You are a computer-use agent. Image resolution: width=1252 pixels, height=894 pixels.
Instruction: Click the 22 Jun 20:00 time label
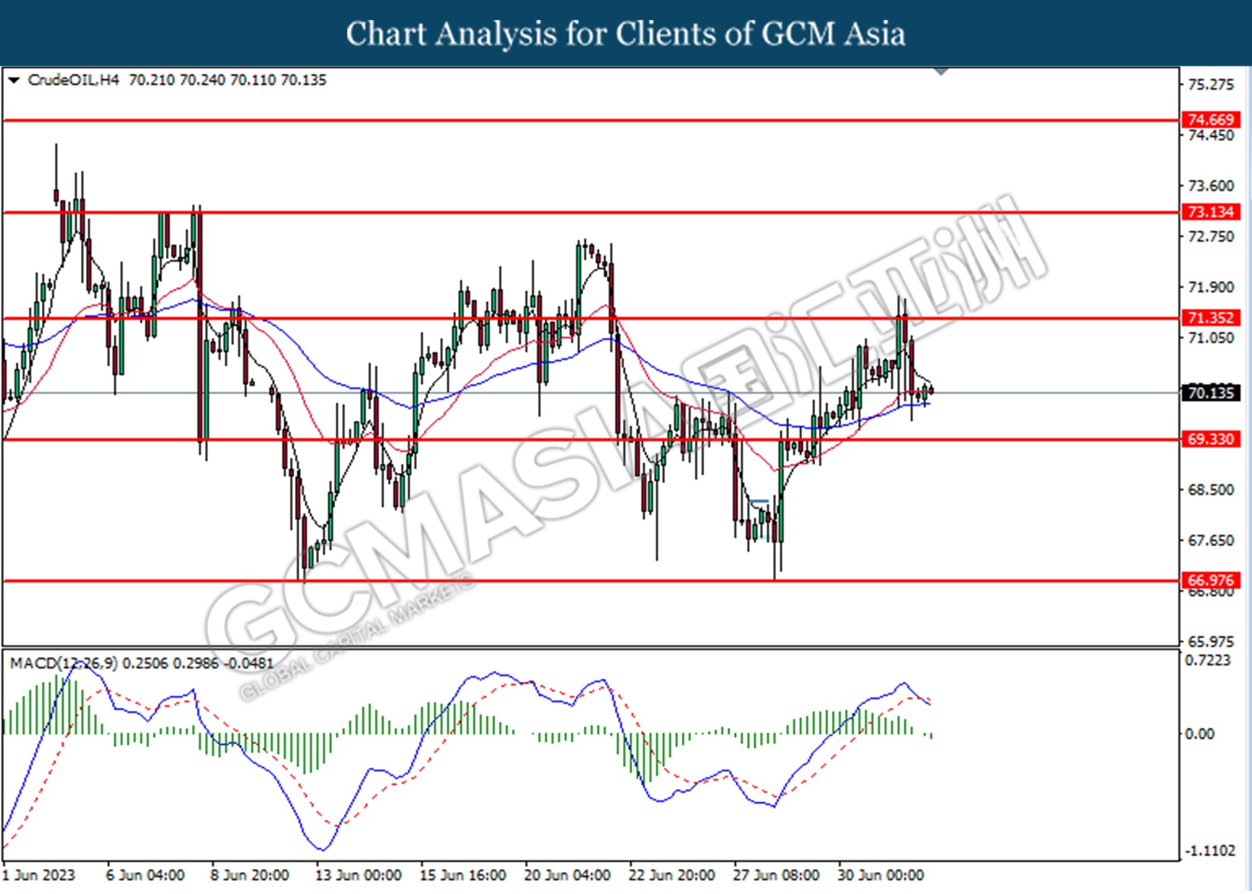[x=672, y=875]
